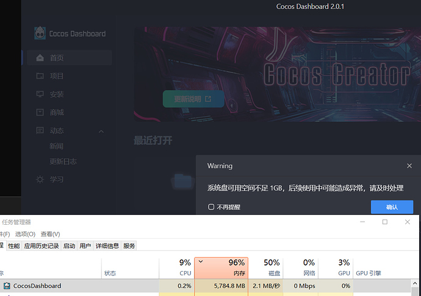
Task: Click the Task Manager scrollbar up arrow
Action: click(415, 283)
